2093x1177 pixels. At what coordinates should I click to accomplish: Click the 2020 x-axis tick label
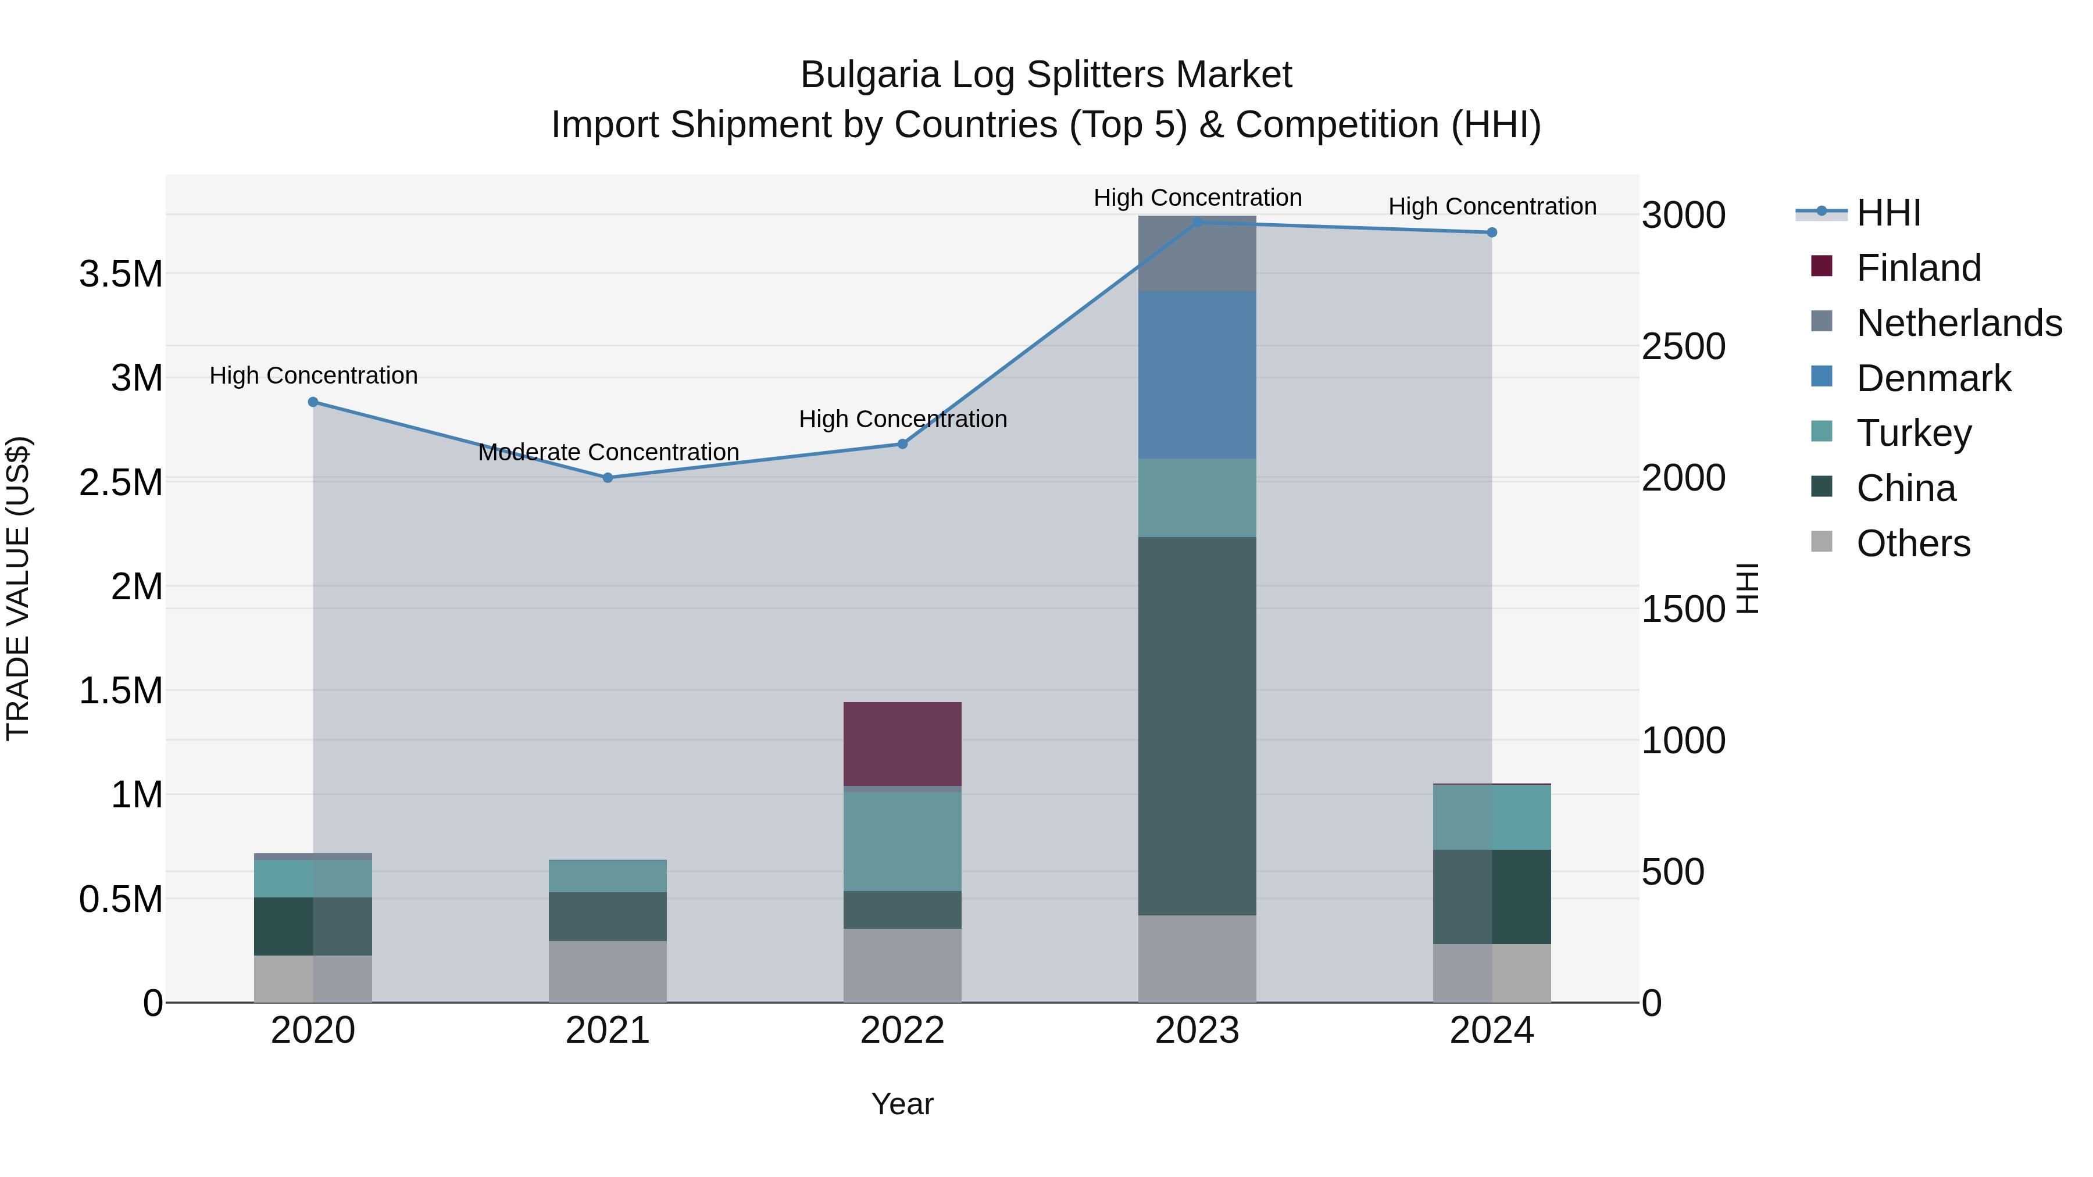click(x=313, y=1031)
